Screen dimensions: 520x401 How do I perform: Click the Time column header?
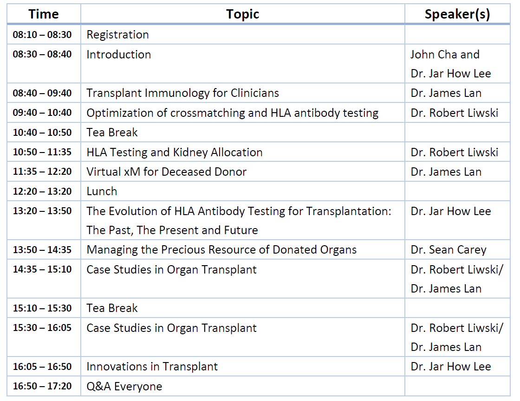(x=44, y=14)
